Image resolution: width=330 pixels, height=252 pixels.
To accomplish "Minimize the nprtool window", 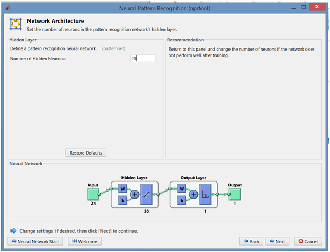I will pyautogui.click(x=293, y=8).
